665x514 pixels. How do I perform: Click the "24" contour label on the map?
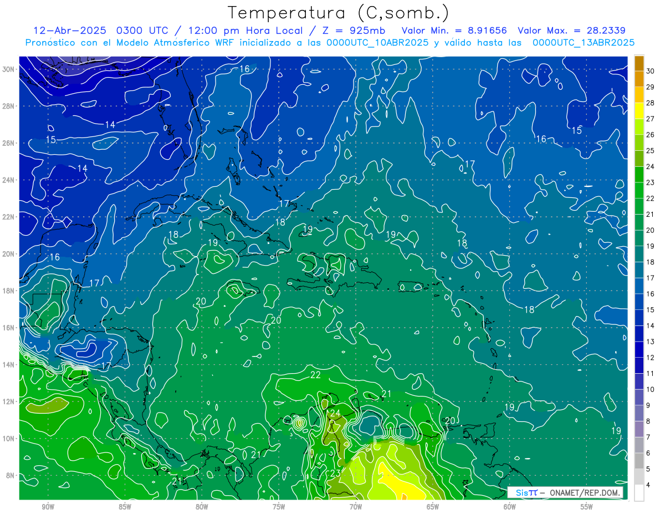tap(335, 413)
